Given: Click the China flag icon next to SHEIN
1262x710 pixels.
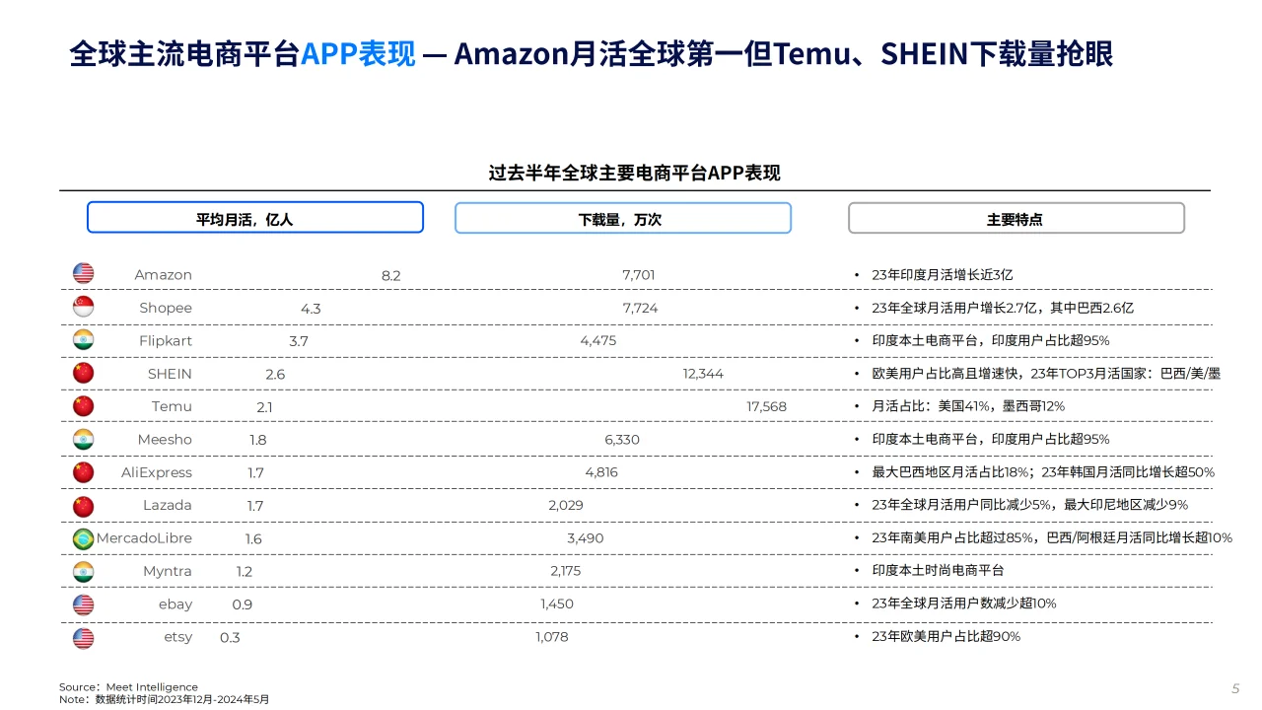Looking at the screenshot, I should pos(84,373).
